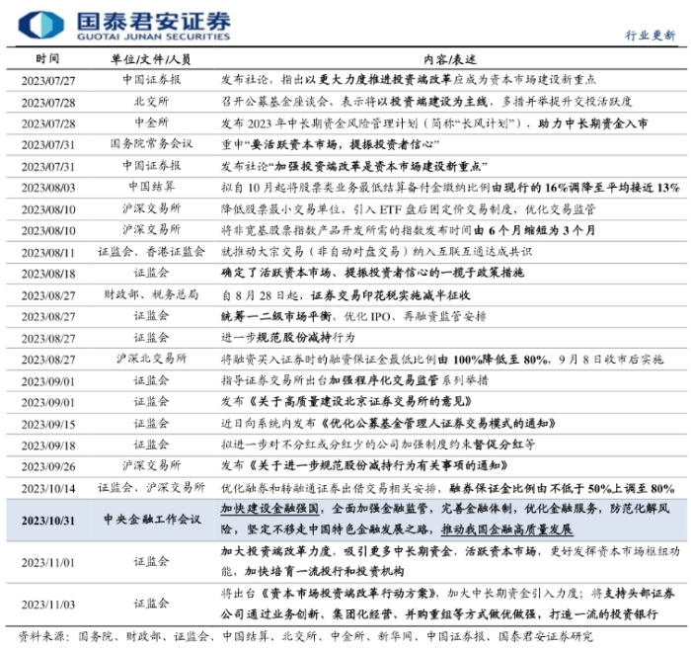Click the text about 16% lowered to 13%
Viewport: 691px width, 649px height.
[x=585, y=188]
